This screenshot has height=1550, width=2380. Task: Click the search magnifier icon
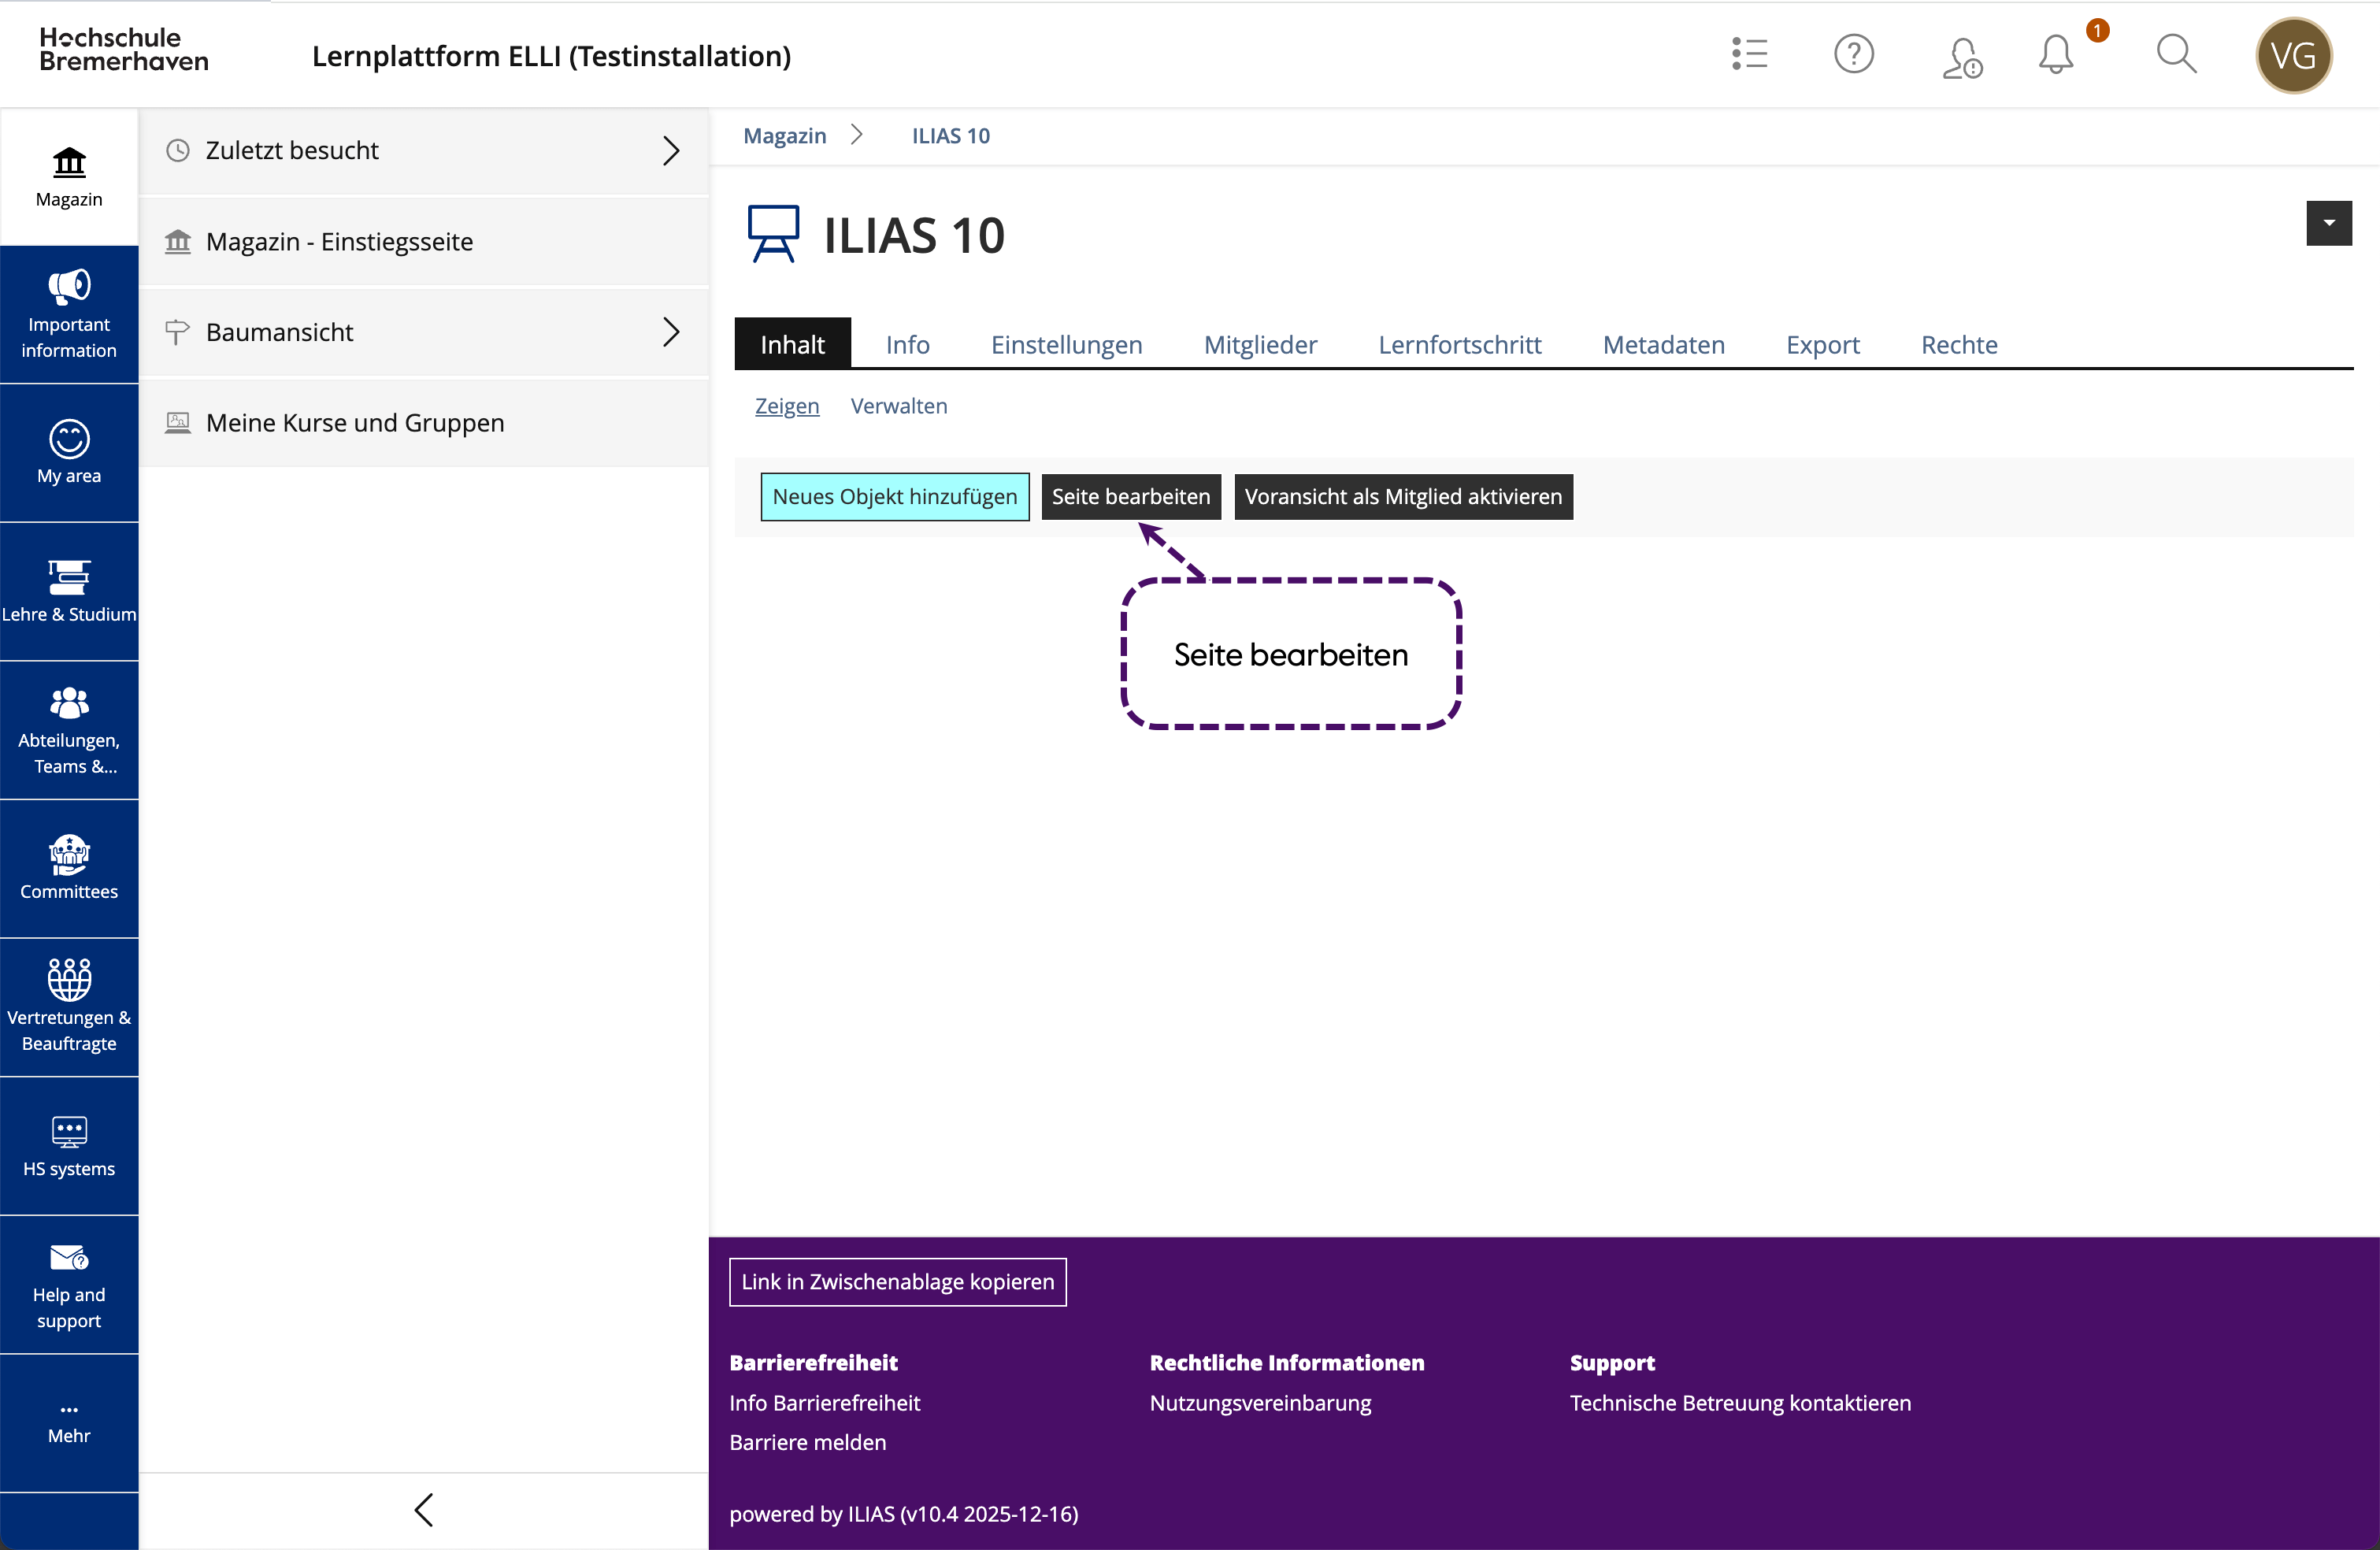tap(2175, 55)
